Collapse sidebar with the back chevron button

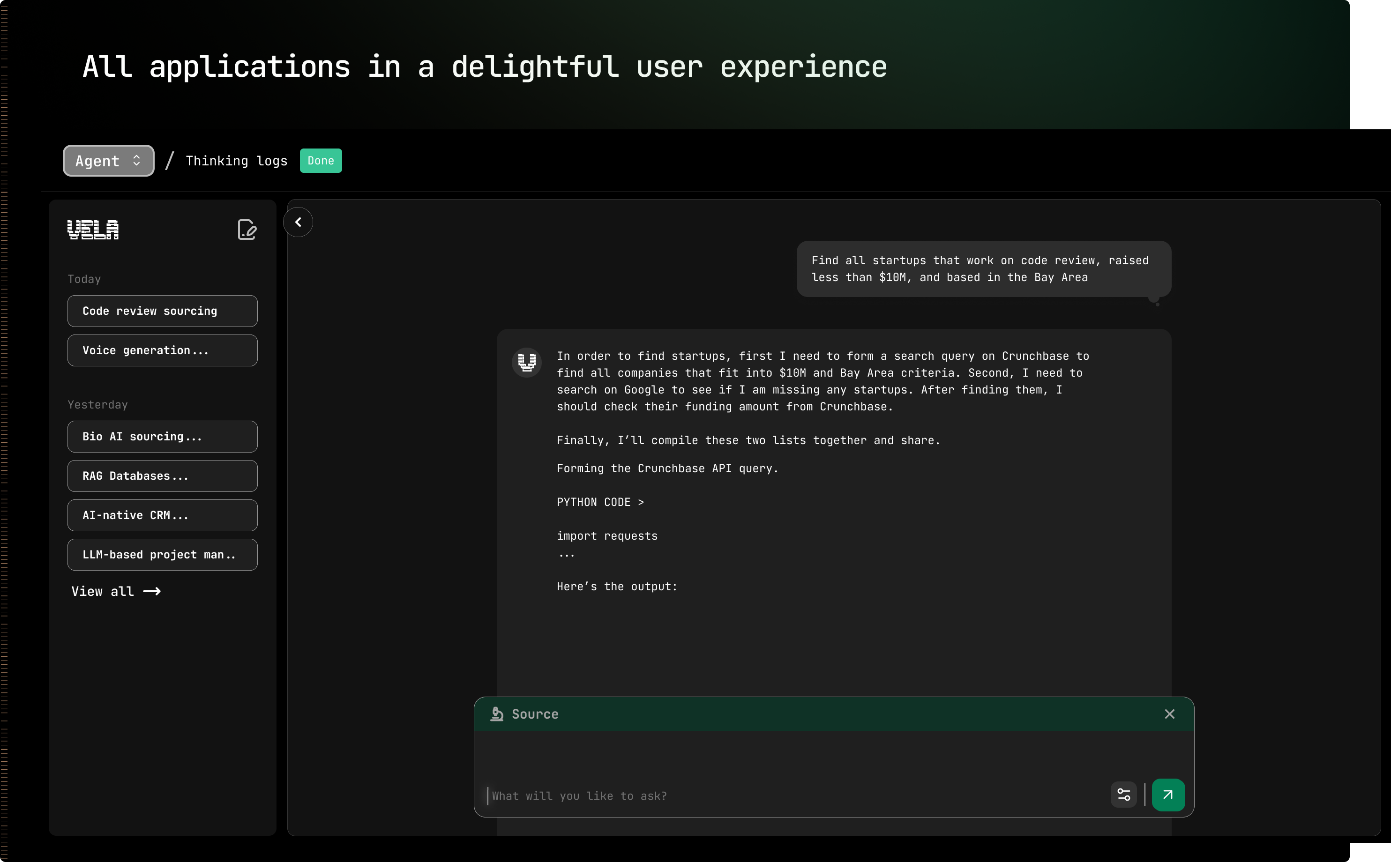(298, 223)
